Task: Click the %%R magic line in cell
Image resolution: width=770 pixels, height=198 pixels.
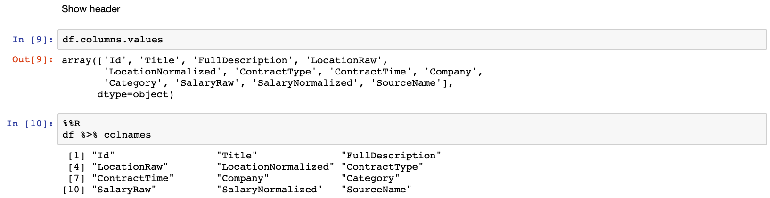Action: point(71,124)
